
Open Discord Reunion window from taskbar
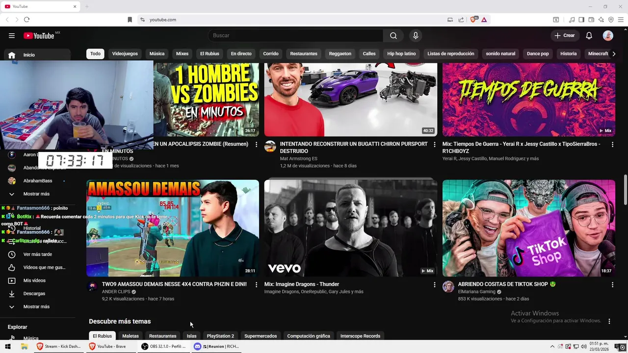216,347
